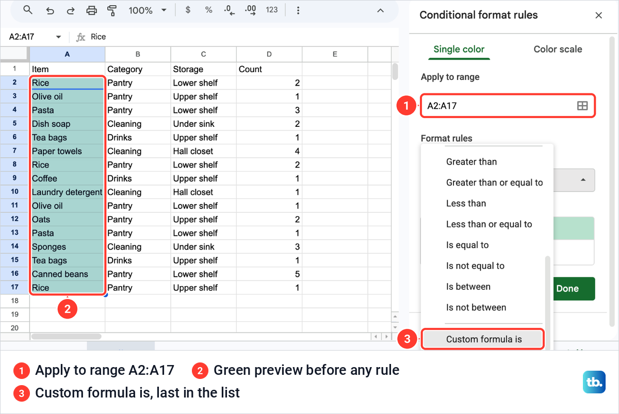This screenshot has width=619, height=414.
Task: Choose Is between condition
Action: 487,287
